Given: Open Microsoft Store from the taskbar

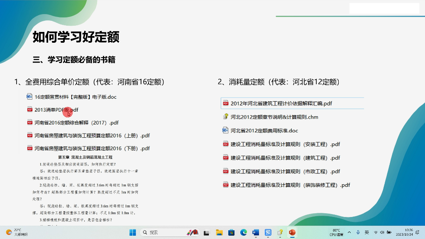Looking at the screenshot, I should point(231,232).
